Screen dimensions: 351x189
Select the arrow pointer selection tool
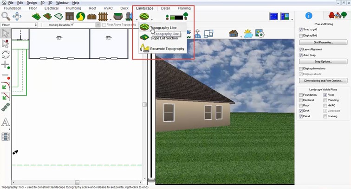tap(6, 33)
